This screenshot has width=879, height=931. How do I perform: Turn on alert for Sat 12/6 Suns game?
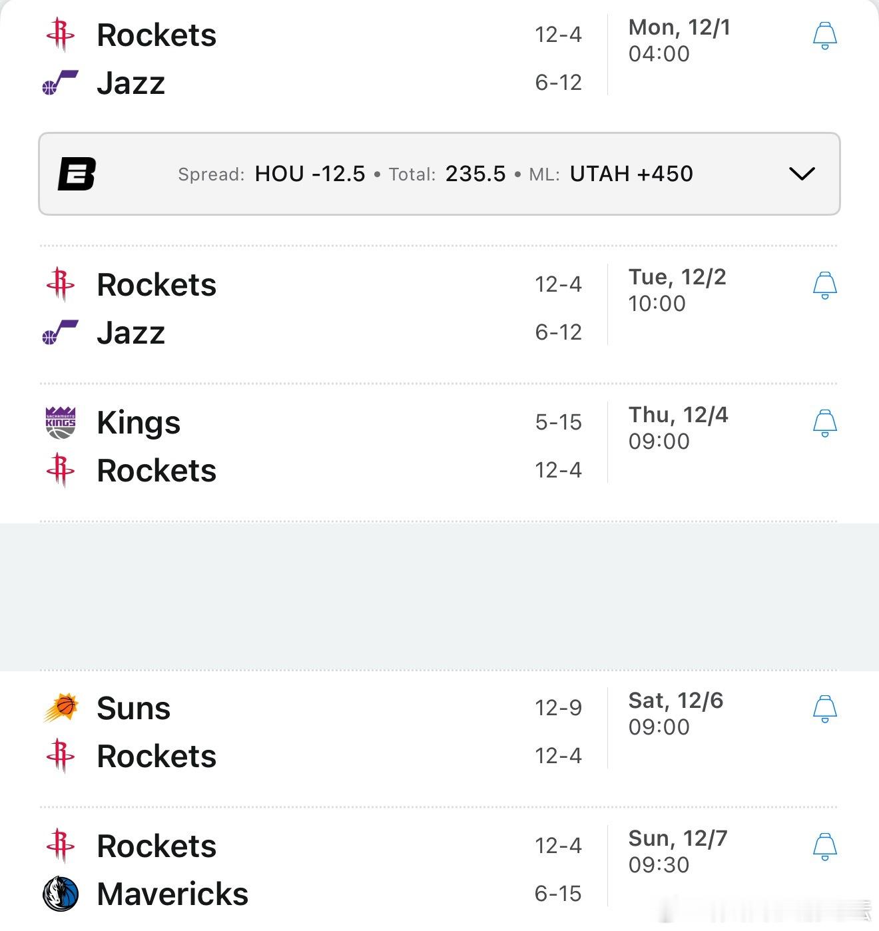point(824,709)
